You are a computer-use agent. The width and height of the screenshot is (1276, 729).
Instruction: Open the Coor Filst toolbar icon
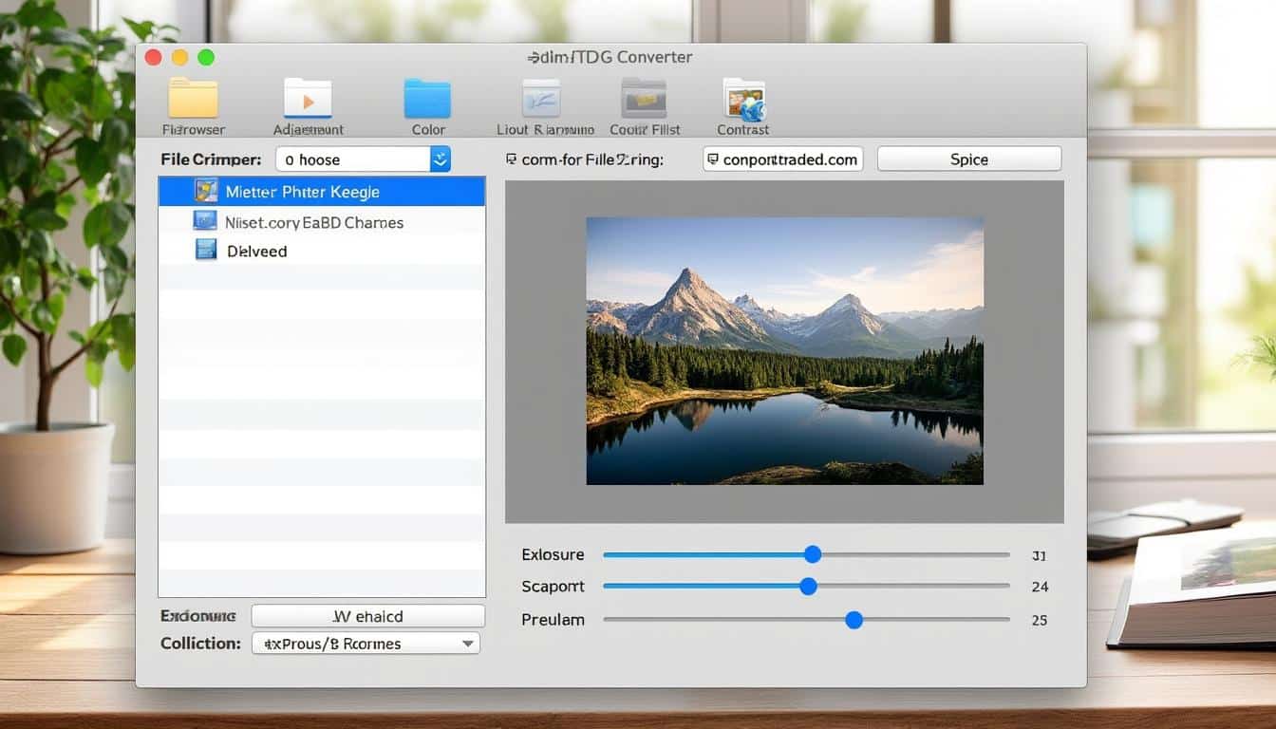(644, 98)
